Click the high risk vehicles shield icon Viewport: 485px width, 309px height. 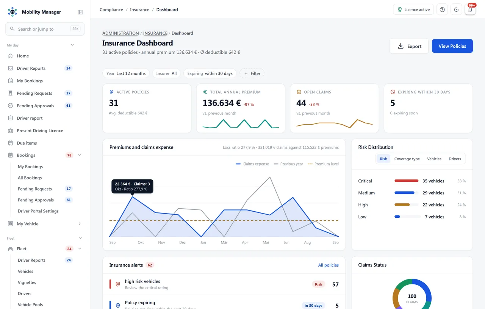[118, 284]
